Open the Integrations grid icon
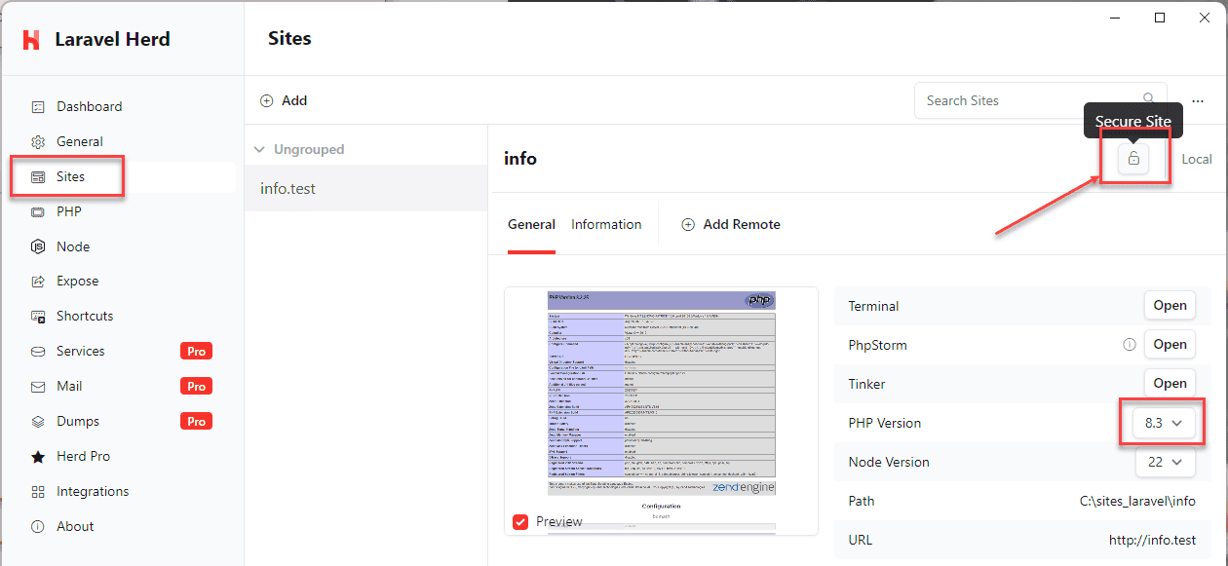Screen dimensions: 1228x566 (38, 491)
